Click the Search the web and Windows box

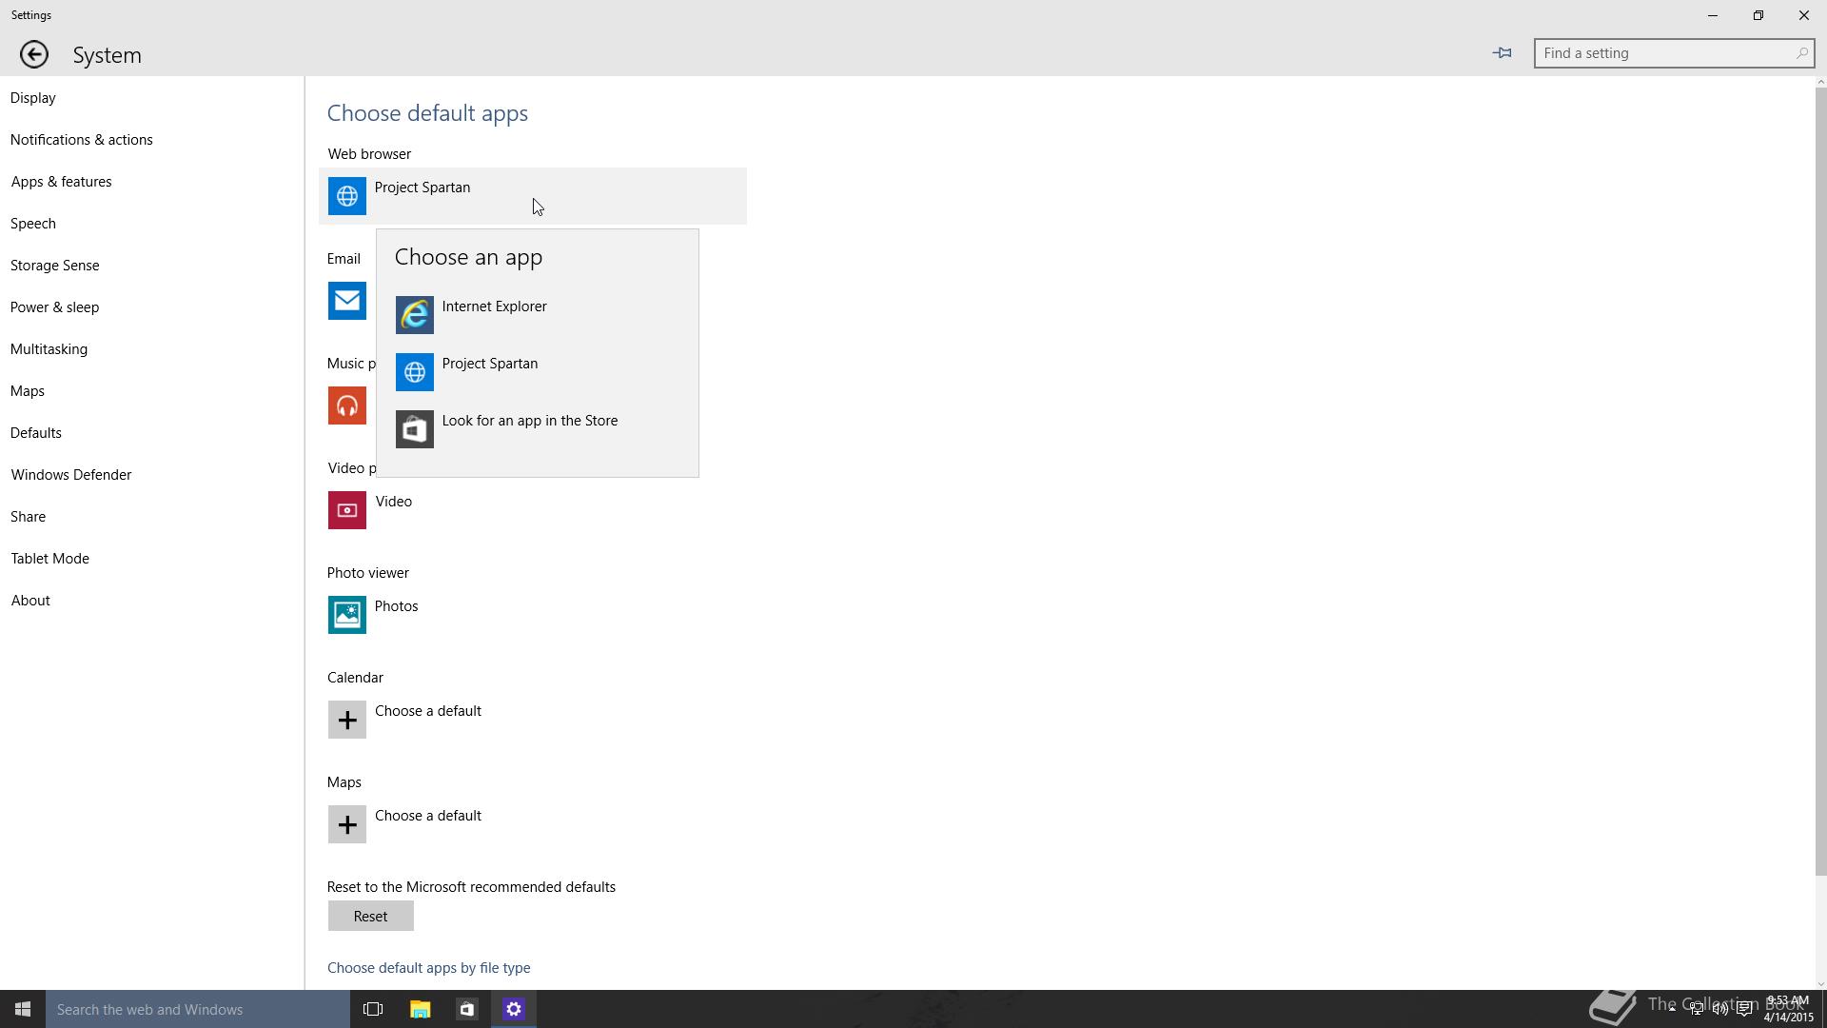(x=198, y=1009)
